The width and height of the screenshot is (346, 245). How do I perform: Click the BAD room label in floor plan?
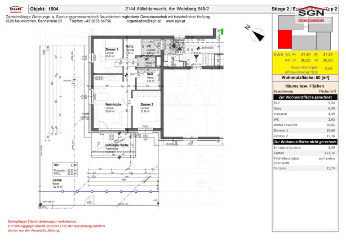150,74
